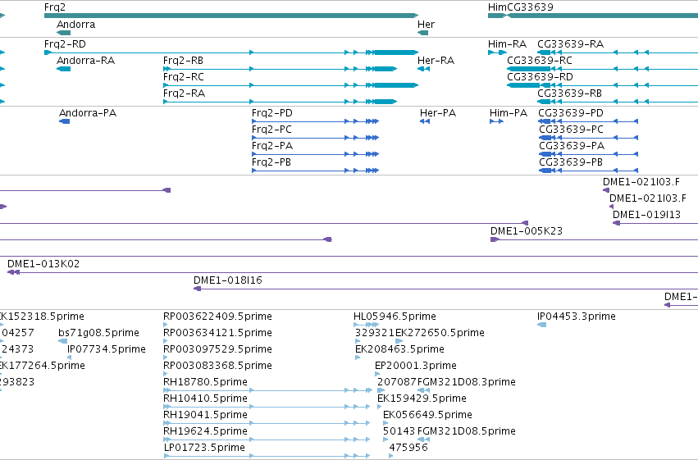The height and width of the screenshot is (460, 698).
Task: Click the HimCG33639 gene label
Action: 520,7
